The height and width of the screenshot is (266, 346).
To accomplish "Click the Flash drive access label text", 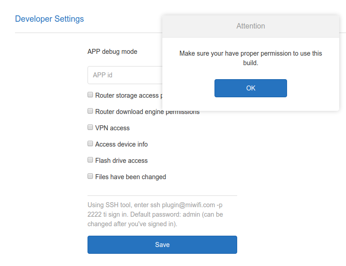I will [x=122, y=161].
